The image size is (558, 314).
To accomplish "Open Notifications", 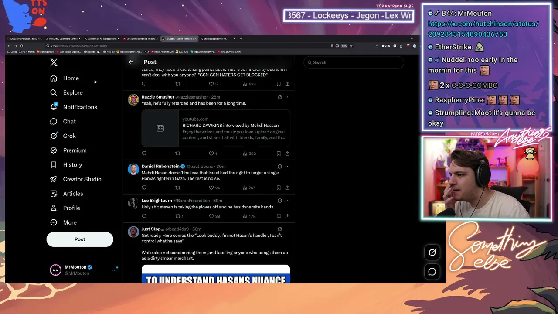I will point(73,107).
